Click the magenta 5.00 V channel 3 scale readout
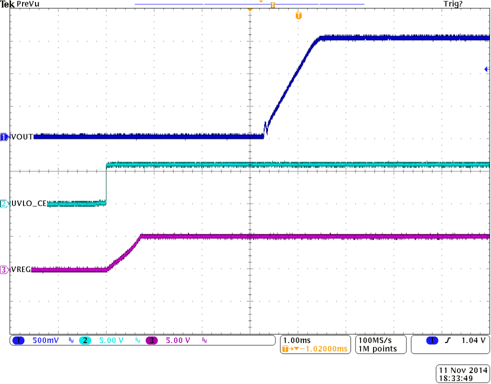Screen dimensions: 491x384 [178, 341]
